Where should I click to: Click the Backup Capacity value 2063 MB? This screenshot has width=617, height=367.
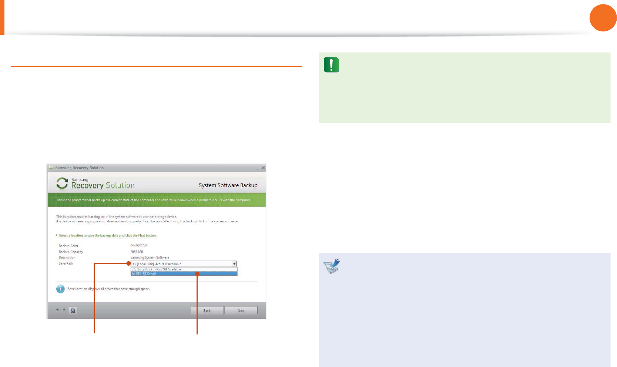point(137,252)
